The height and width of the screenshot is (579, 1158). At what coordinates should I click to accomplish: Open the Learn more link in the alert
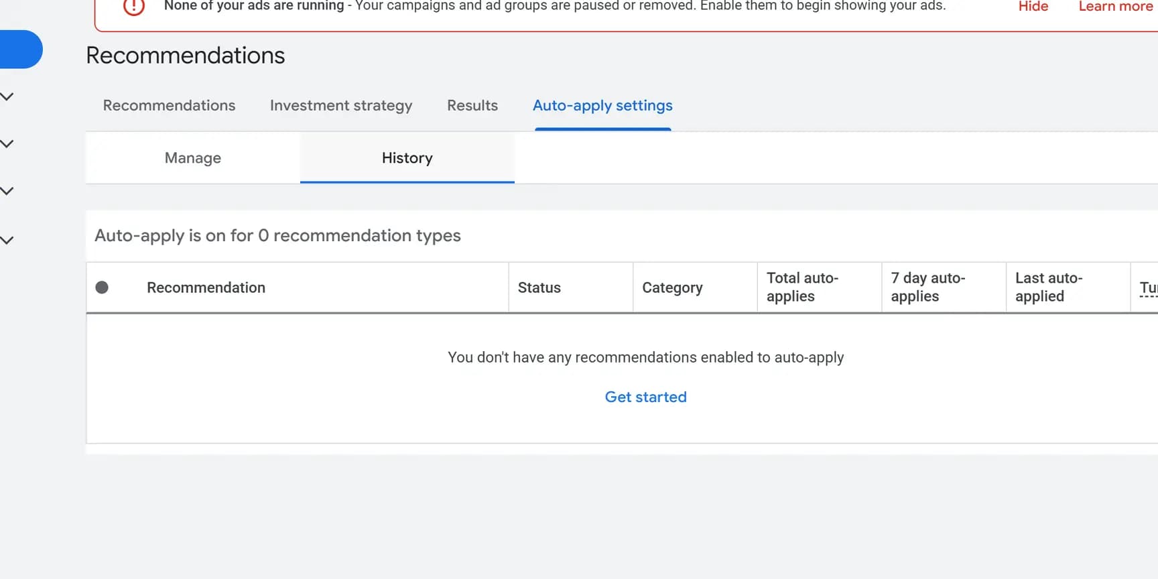[1116, 7]
